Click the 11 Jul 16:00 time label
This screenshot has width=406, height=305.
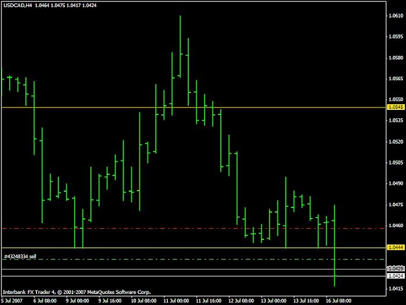[x=209, y=301]
